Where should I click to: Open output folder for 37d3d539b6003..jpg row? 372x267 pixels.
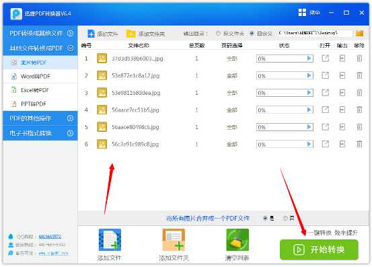[x=342, y=59]
